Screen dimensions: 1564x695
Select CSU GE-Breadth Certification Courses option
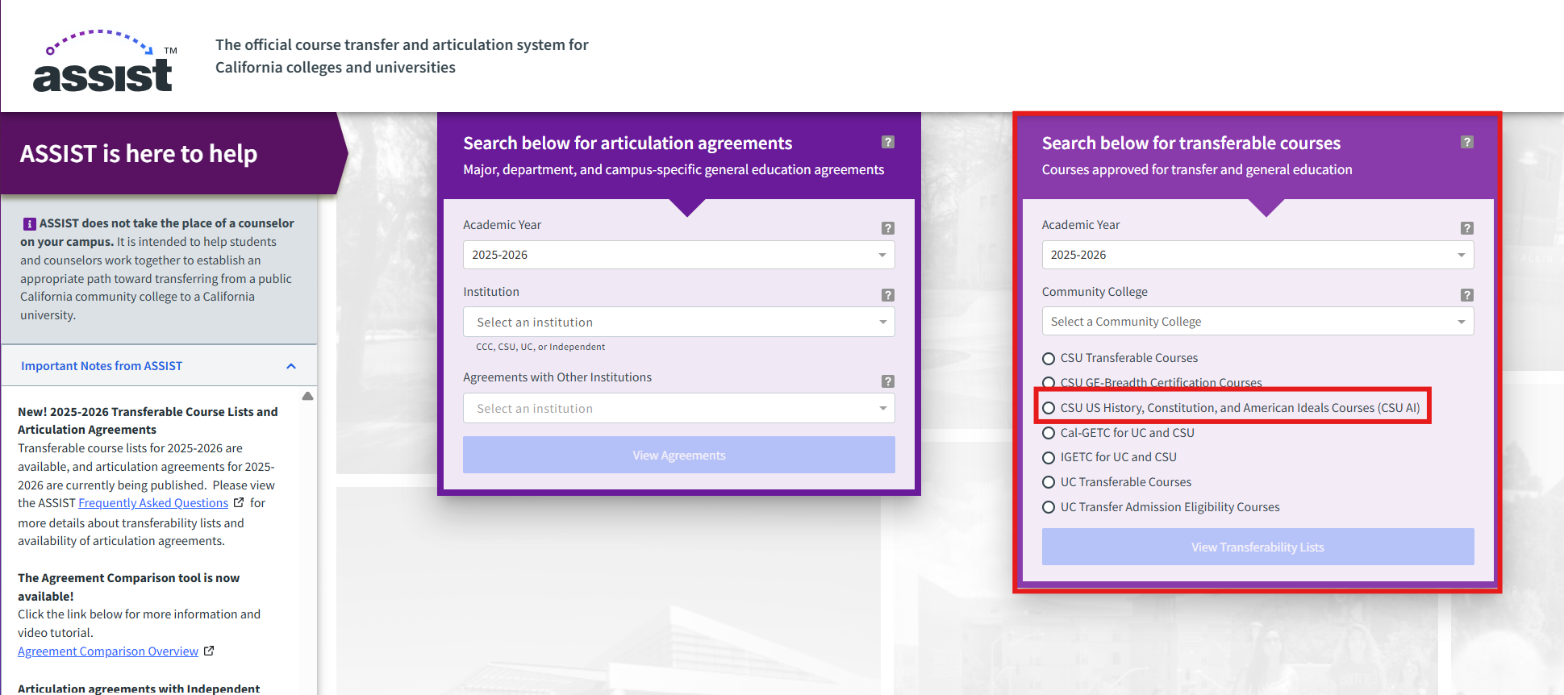1049,383
